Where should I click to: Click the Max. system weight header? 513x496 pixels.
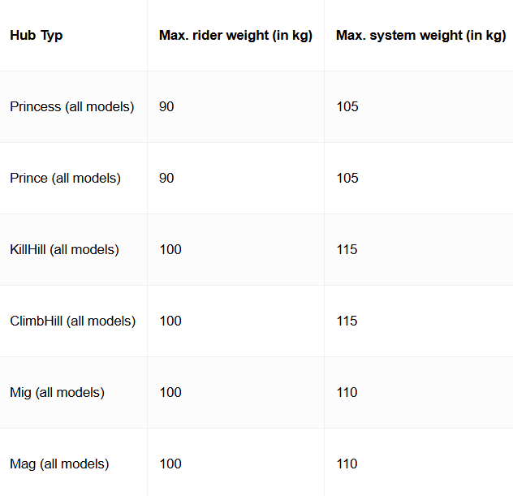pyautogui.click(x=420, y=36)
